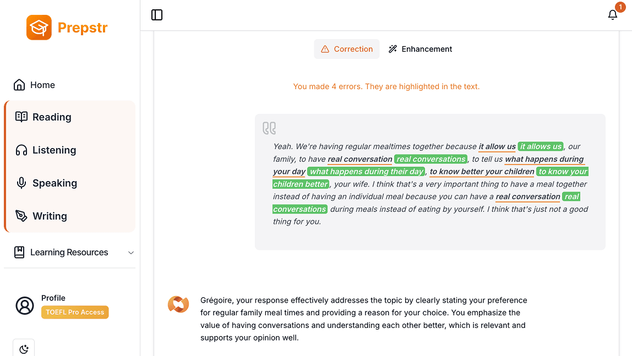Switch to the Correction tab

click(347, 49)
